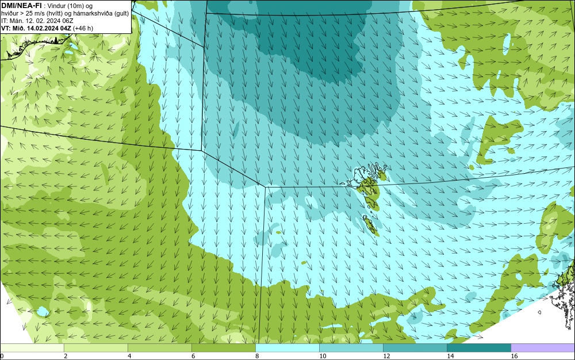Viewport: 575px width, 360px height.
Task: Click the 'IT: Mán. 12. 02. 2024 06Z' initial time text
Action: click(37, 21)
